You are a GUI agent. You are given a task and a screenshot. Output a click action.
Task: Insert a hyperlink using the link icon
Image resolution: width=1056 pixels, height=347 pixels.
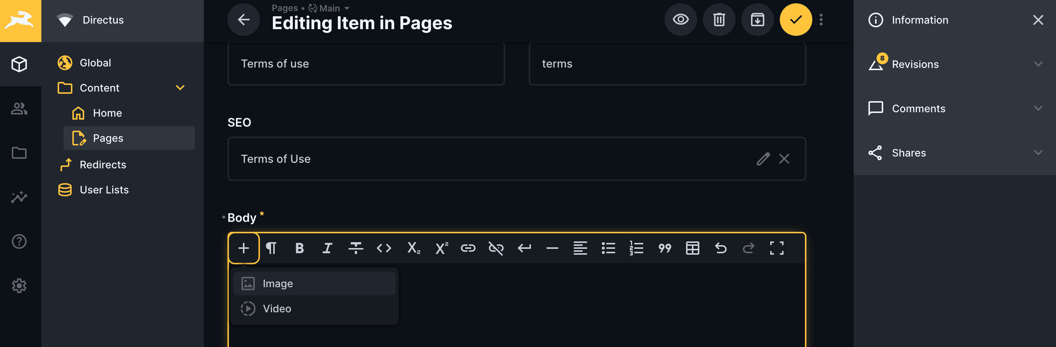(468, 248)
